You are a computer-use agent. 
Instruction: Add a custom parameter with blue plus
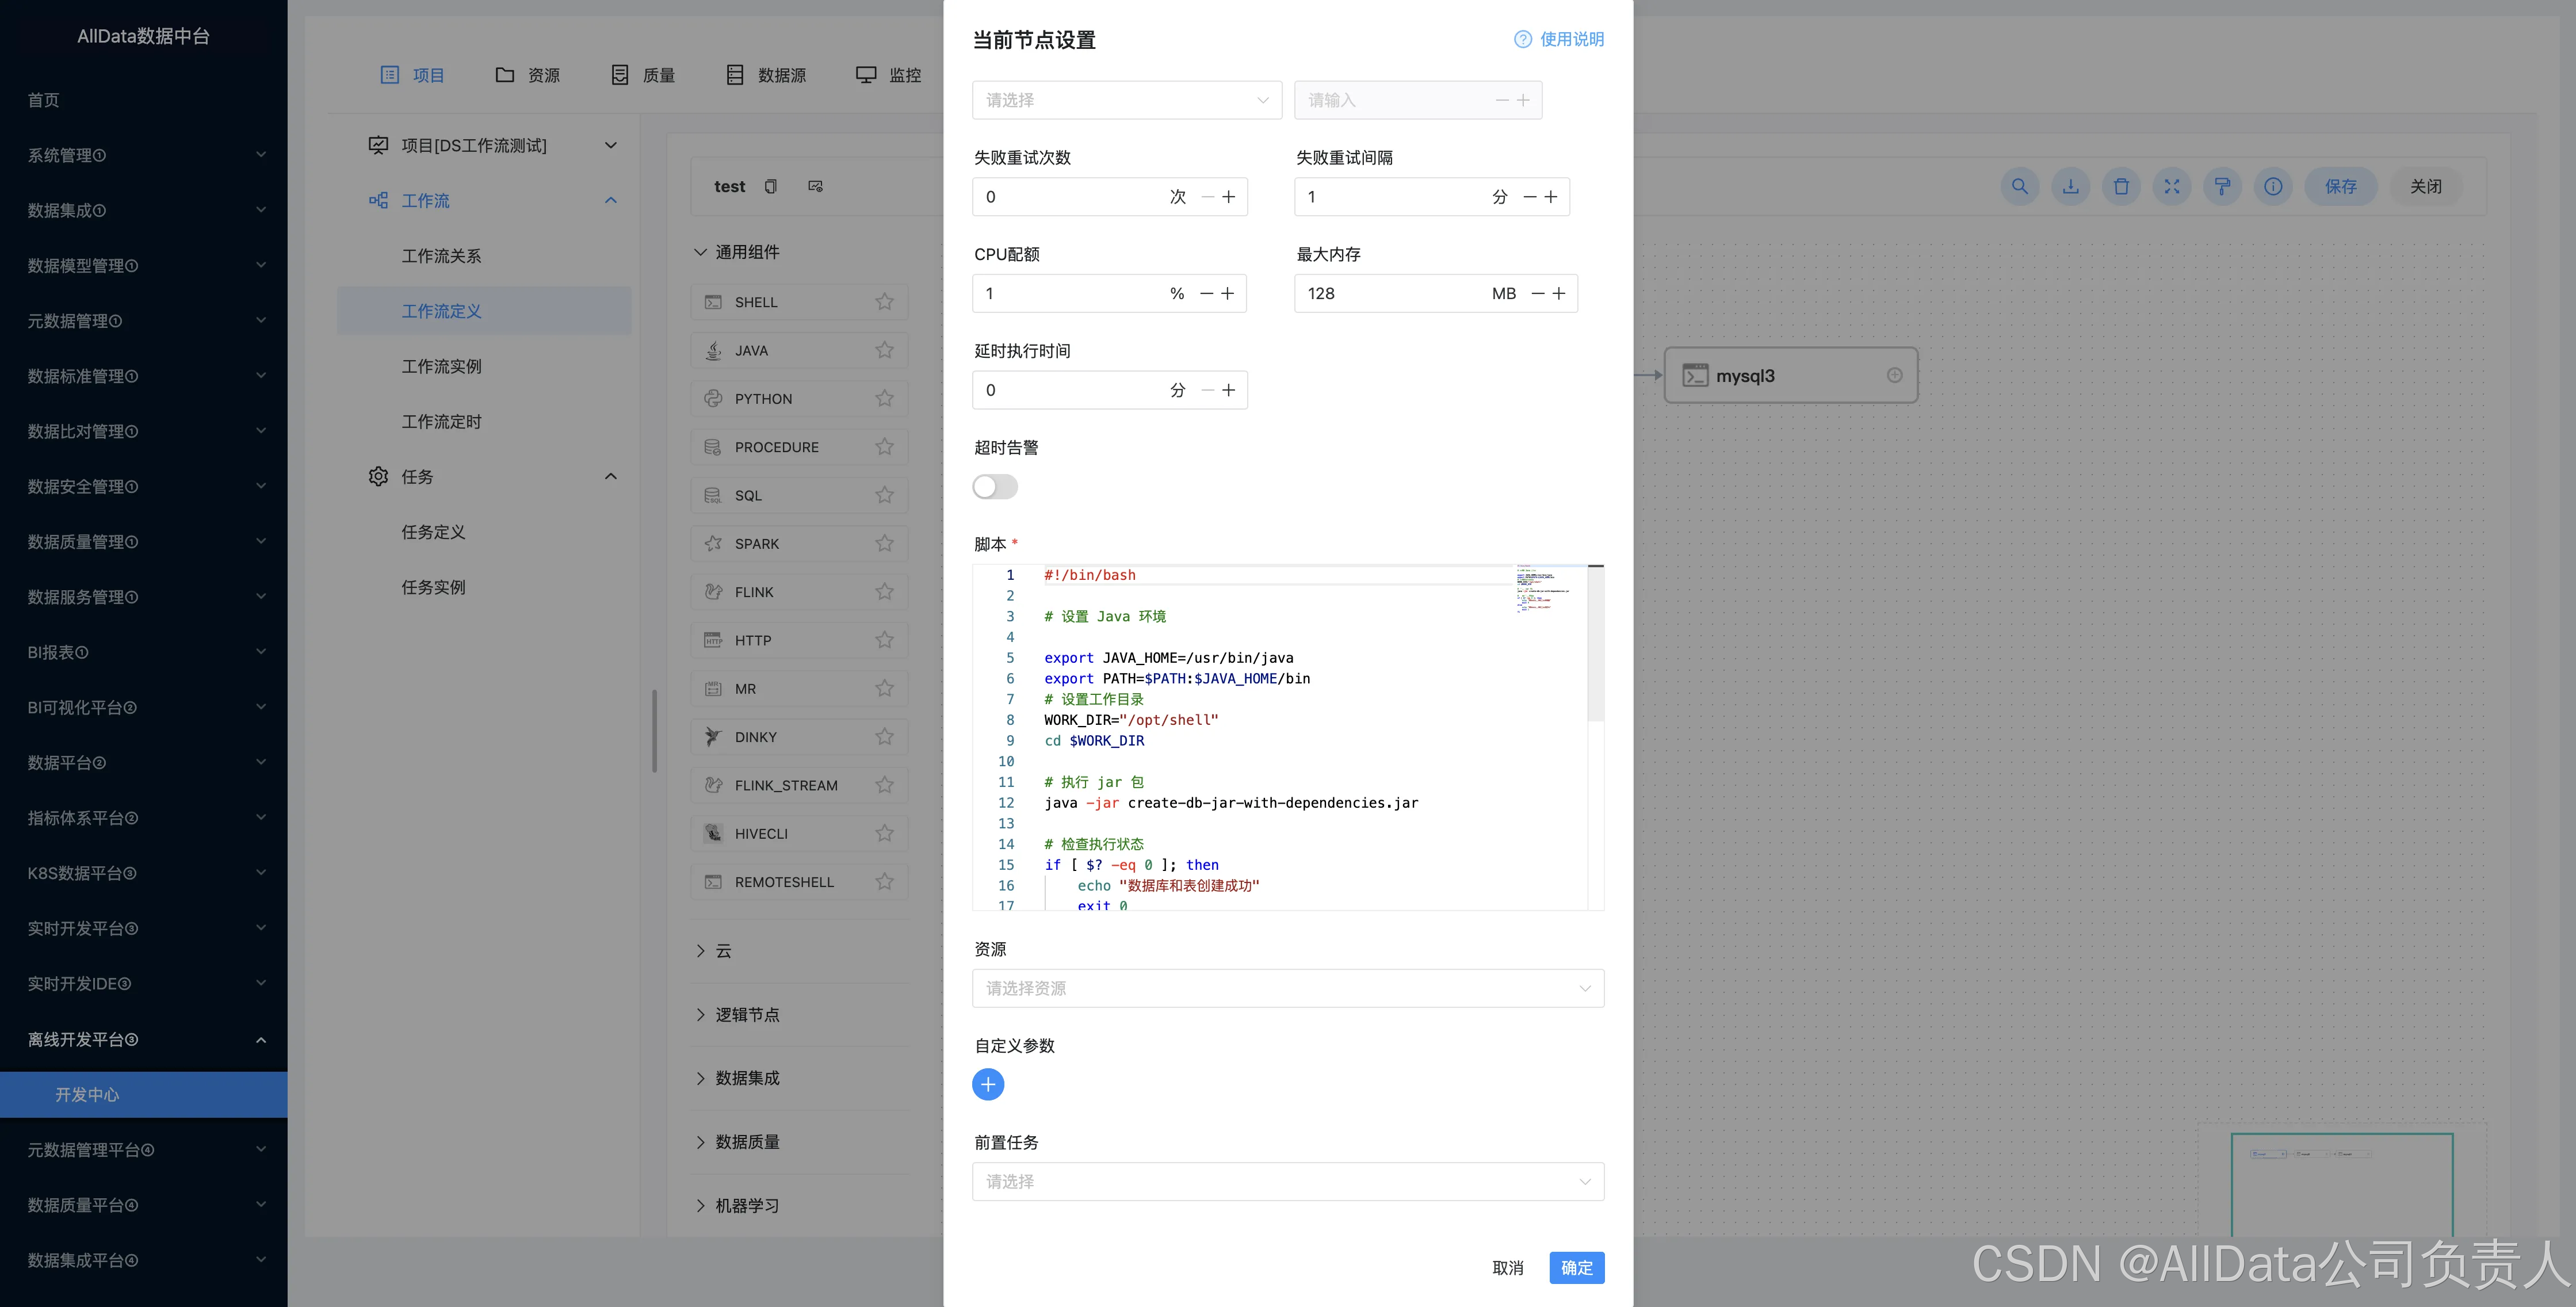pyautogui.click(x=988, y=1084)
